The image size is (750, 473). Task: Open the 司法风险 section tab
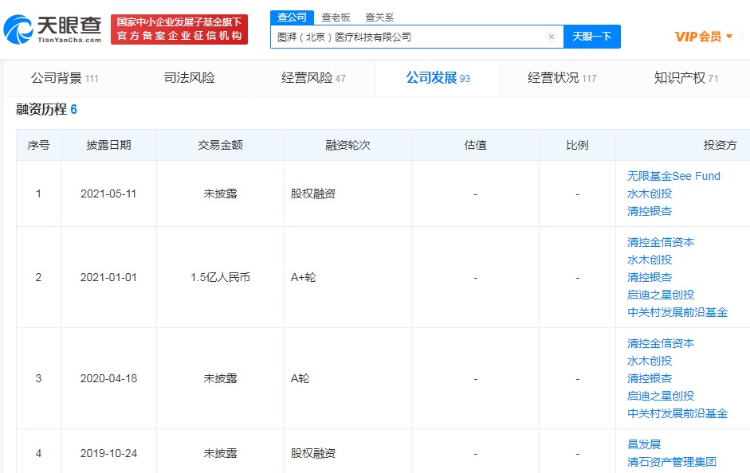tap(189, 78)
